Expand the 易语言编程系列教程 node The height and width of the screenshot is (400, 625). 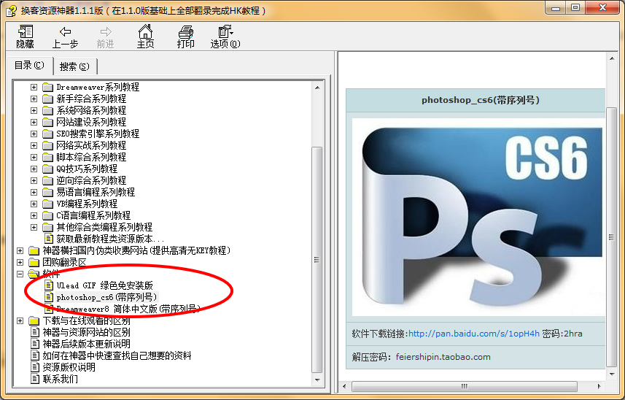tap(34, 192)
